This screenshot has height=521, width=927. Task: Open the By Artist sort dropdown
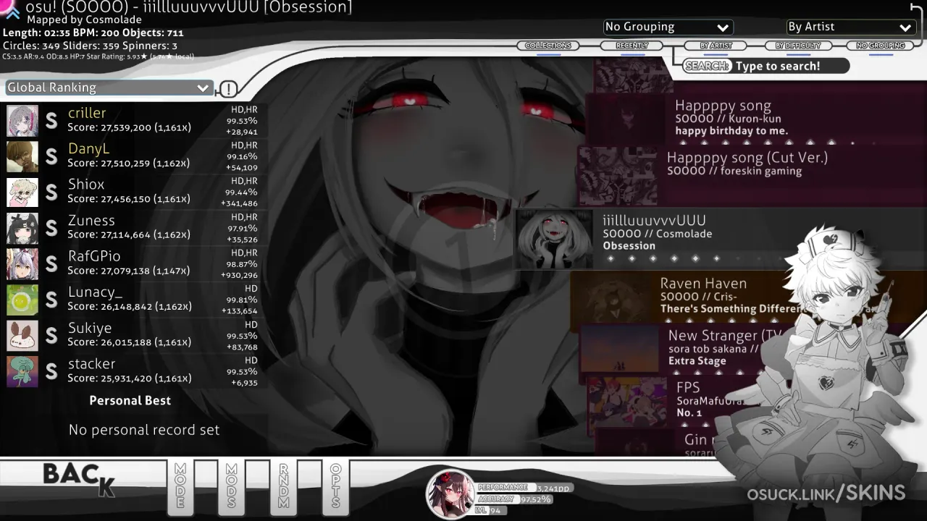coord(851,27)
